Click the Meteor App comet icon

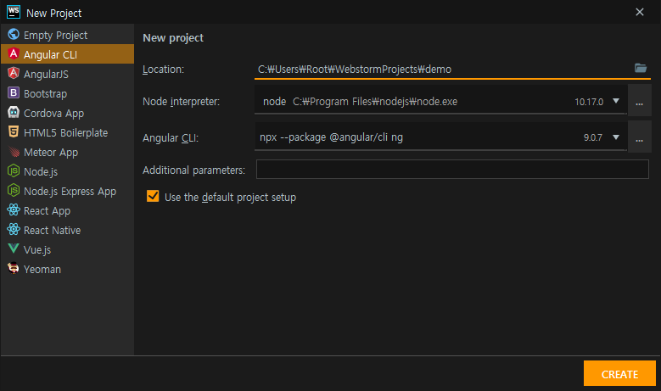coord(14,151)
